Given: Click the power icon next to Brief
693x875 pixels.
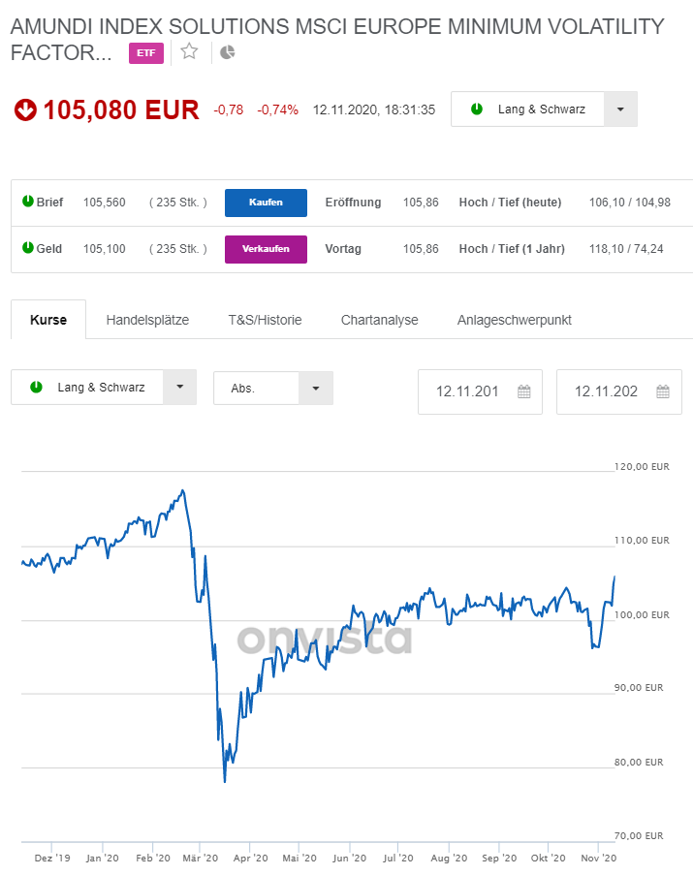Looking at the screenshot, I should coord(28,202).
